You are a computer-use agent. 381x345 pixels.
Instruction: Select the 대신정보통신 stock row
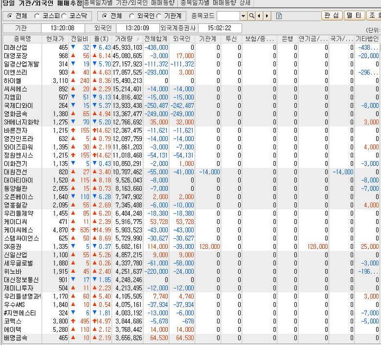191,279
